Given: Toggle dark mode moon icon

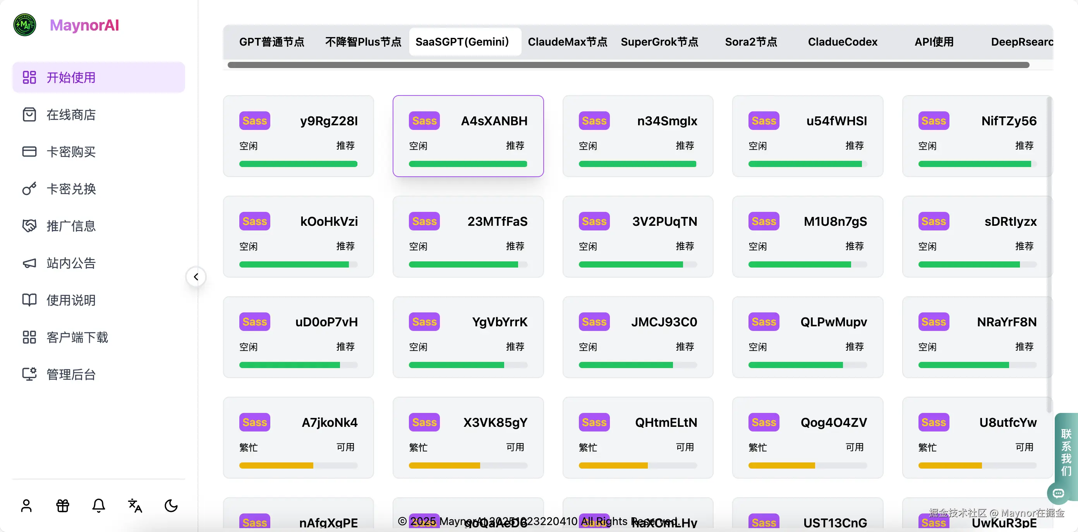Looking at the screenshot, I should click(x=171, y=506).
